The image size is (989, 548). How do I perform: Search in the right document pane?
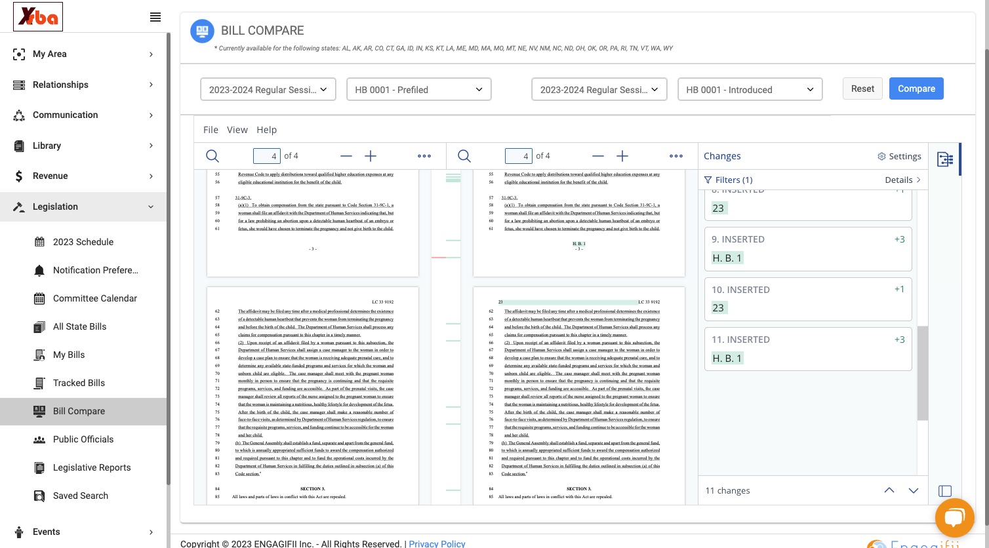pyautogui.click(x=464, y=156)
